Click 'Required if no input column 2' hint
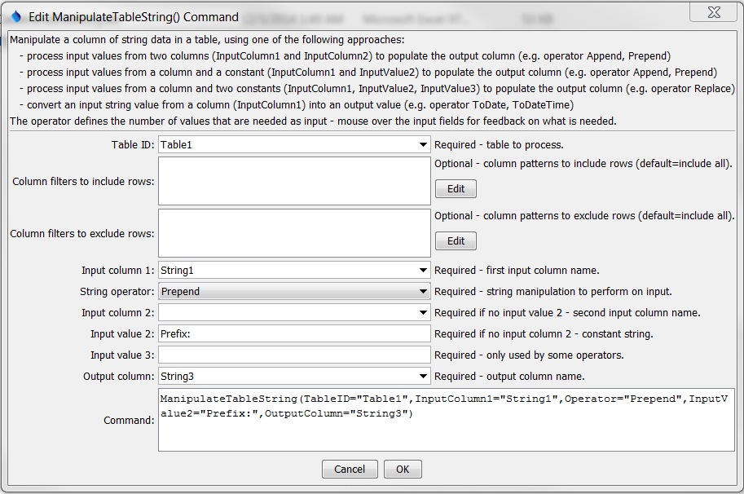The height and width of the screenshot is (494, 744). tap(544, 333)
